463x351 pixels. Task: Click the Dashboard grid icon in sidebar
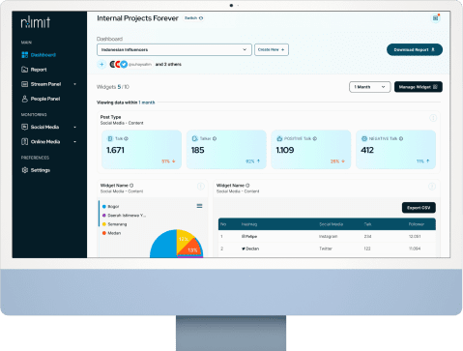click(25, 55)
